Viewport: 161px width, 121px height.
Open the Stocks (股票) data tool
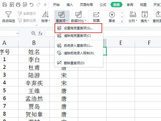pos(96,17)
